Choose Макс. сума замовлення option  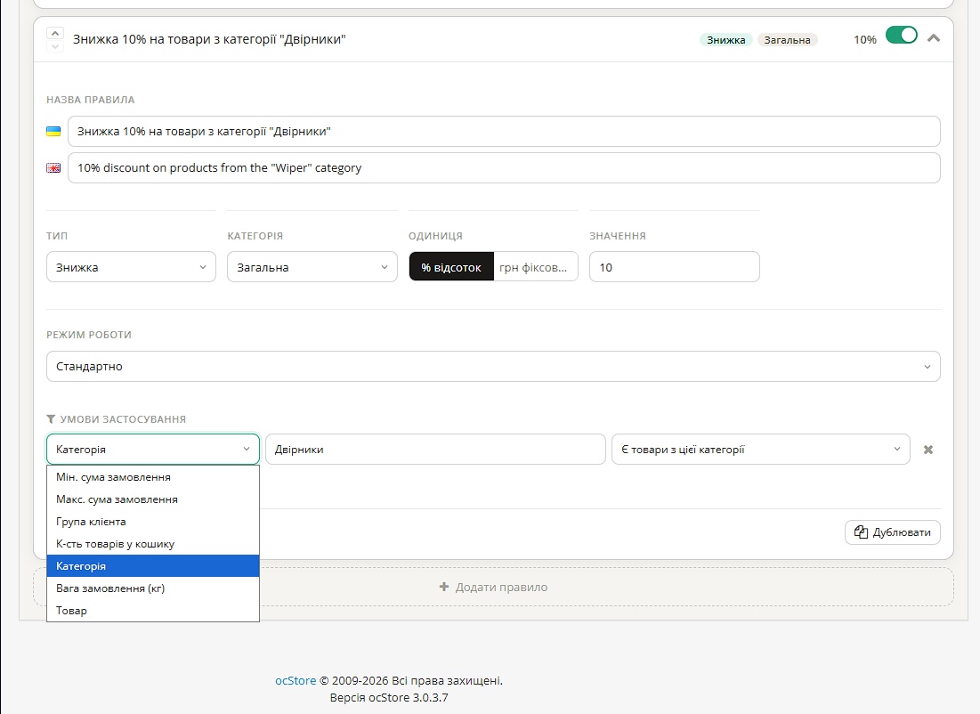(x=153, y=499)
